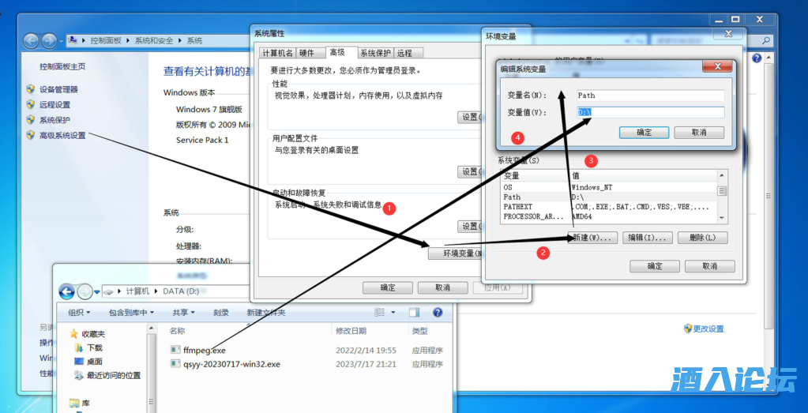Expand the 包含到库中 dropdown

click(x=132, y=312)
